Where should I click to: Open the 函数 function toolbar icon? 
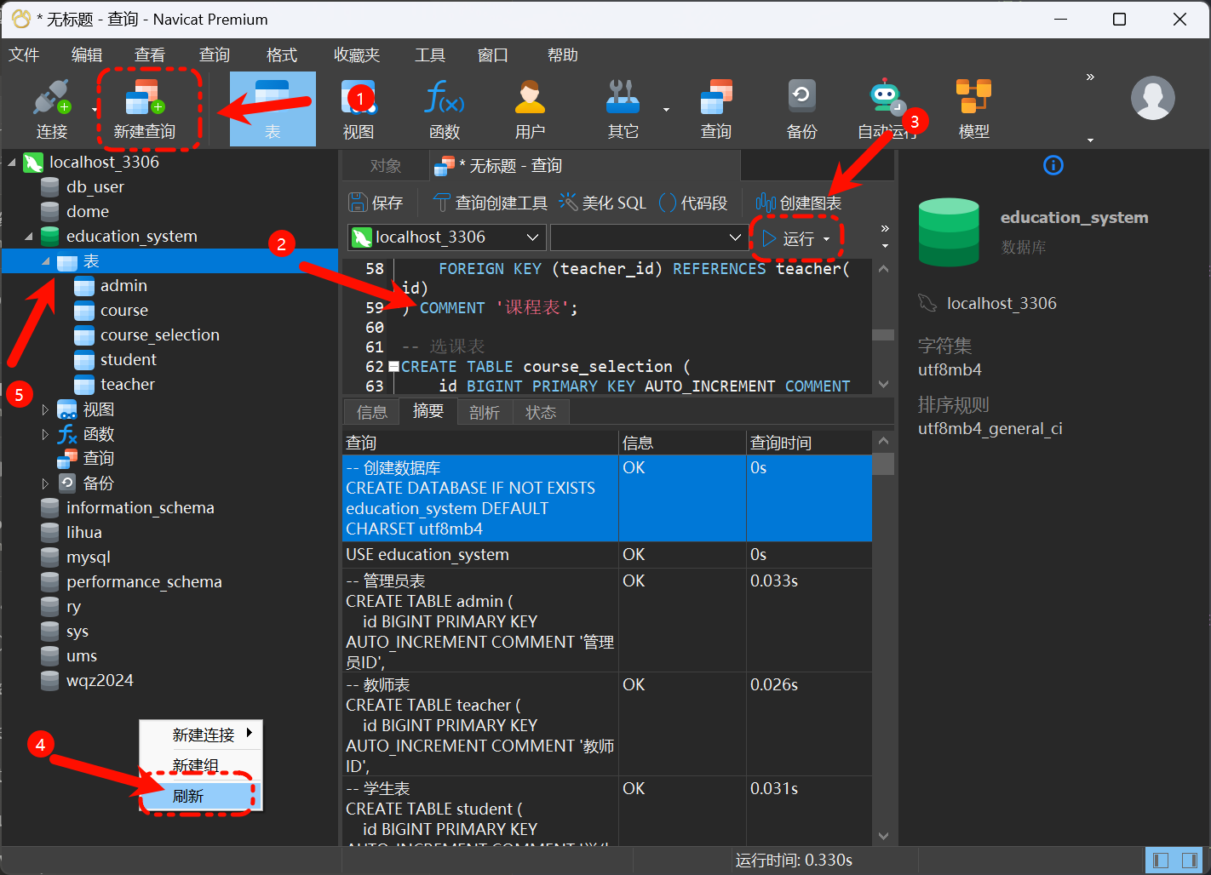point(445,109)
